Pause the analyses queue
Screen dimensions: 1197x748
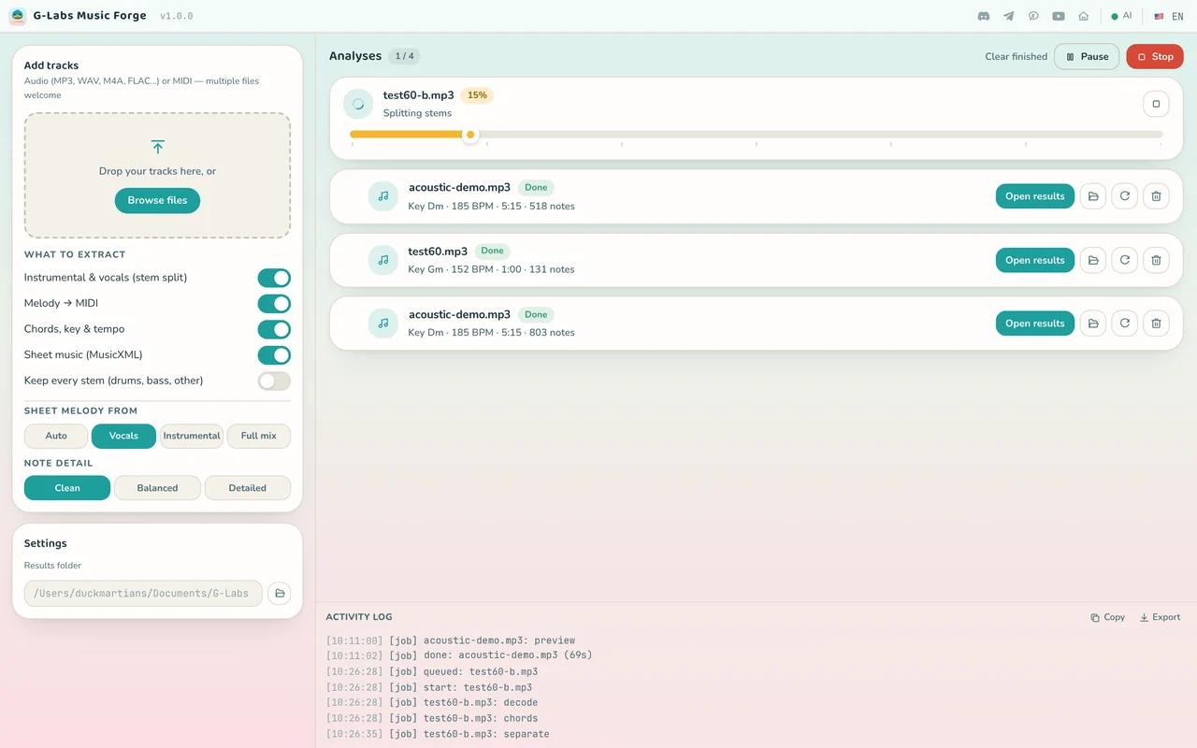pos(1087,56)
